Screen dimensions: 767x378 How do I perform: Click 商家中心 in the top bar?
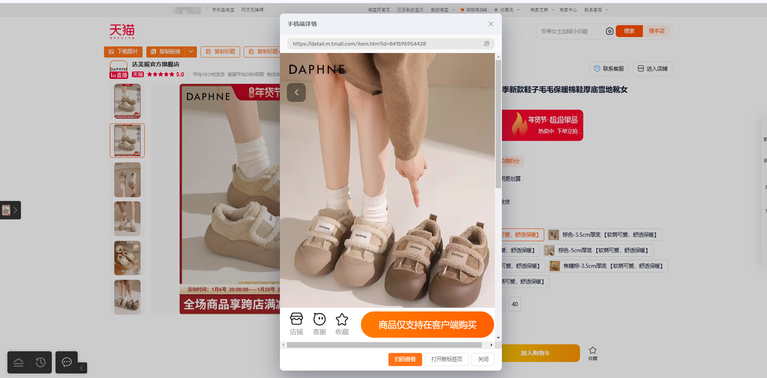click(568, 10)
